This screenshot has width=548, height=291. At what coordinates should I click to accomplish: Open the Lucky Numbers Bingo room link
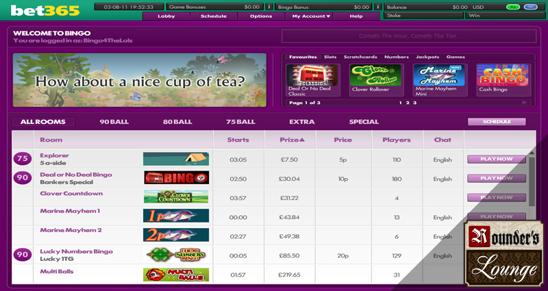76,251
